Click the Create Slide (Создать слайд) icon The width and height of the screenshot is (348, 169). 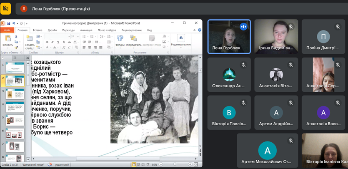pos(30,39)
